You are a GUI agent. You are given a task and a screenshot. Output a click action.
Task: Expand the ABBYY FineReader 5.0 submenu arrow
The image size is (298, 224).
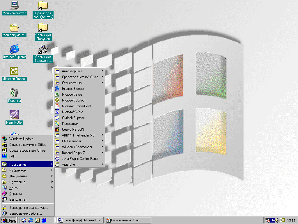(102, 135)
